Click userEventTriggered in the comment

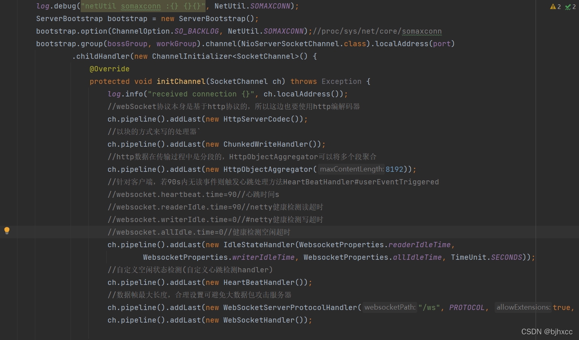coord(399,182)
